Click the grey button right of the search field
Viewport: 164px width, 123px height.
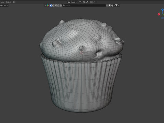(x=107, y=5)
